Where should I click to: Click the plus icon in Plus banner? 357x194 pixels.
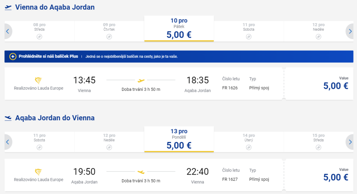[13, 57]
